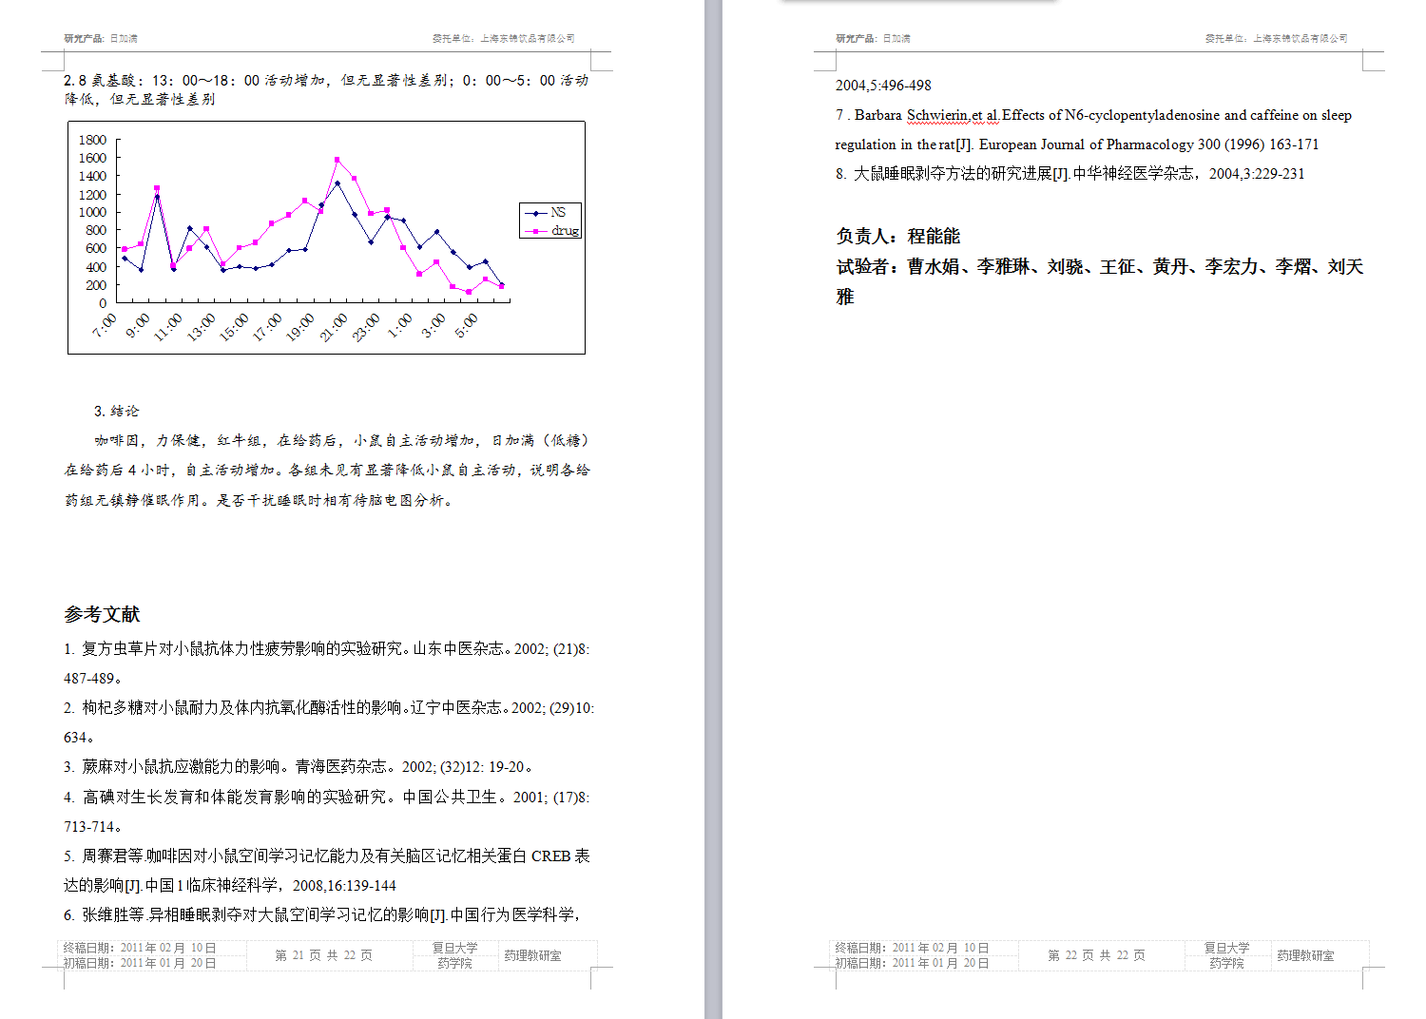Click '初稿日期: 2011年01月20日' on page 21 footer
The image size is (1426, 1019).
click(140, 963)
